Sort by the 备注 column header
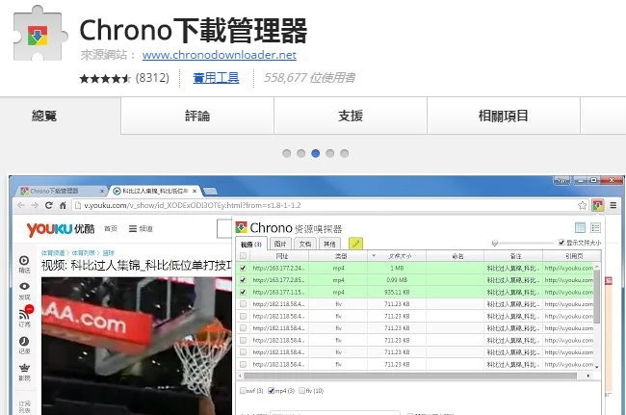 pos(515,256)
